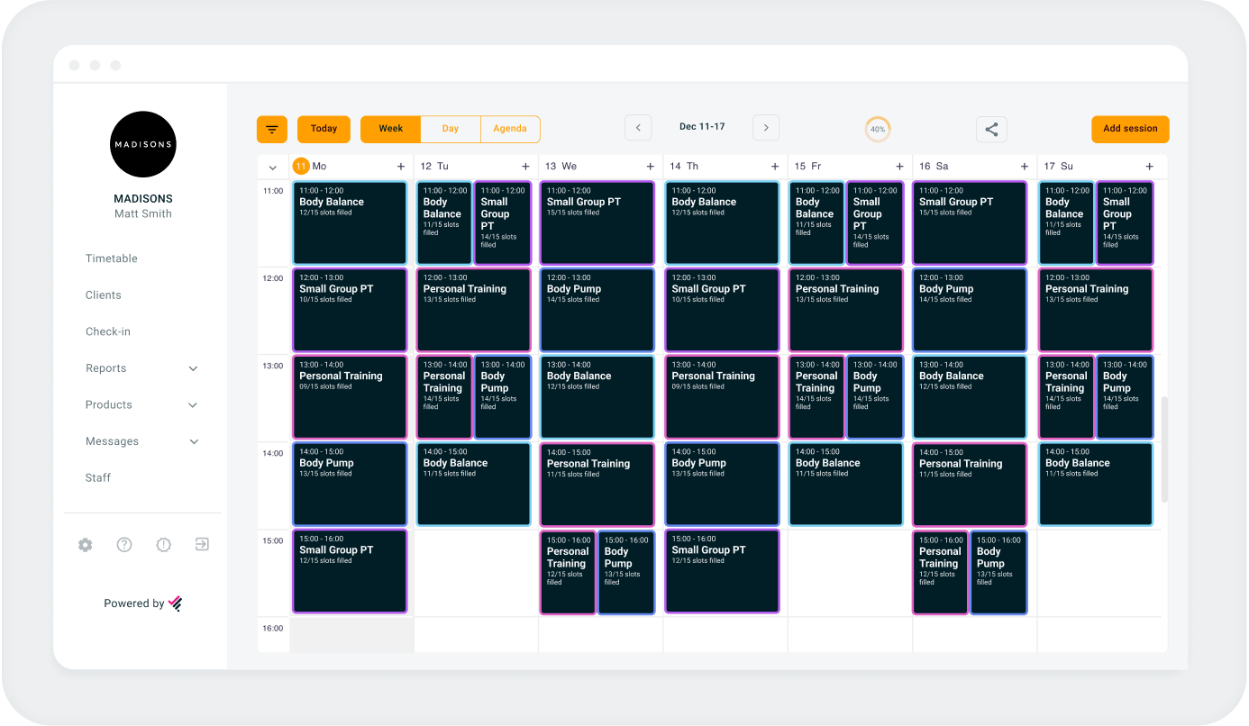The height and width of the screenshot is (726, 1249).
Task: Switch to the Agenda view tab
Action: coord(510,128)
